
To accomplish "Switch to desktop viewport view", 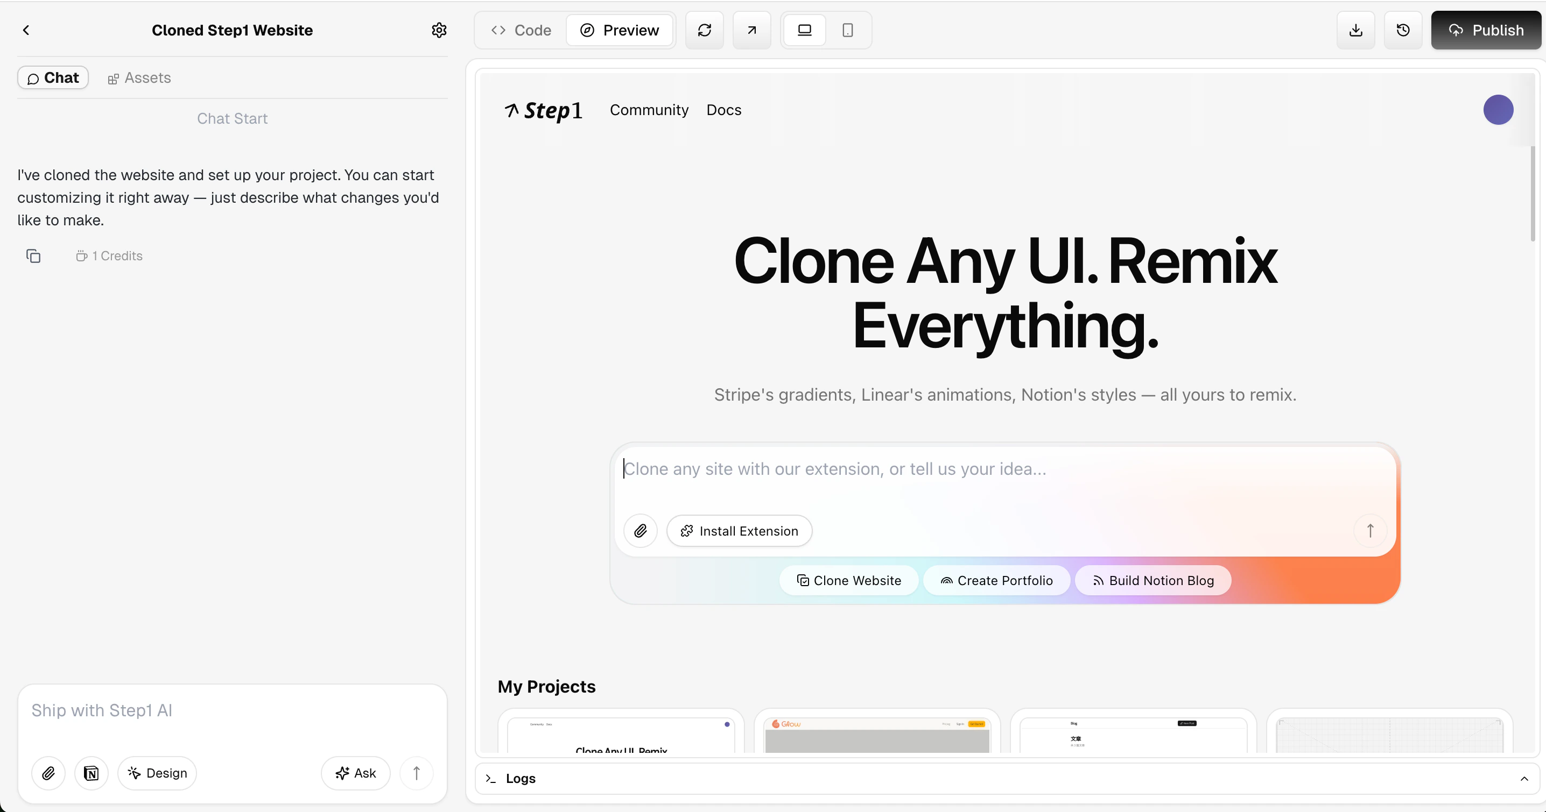I will (804, 30).
